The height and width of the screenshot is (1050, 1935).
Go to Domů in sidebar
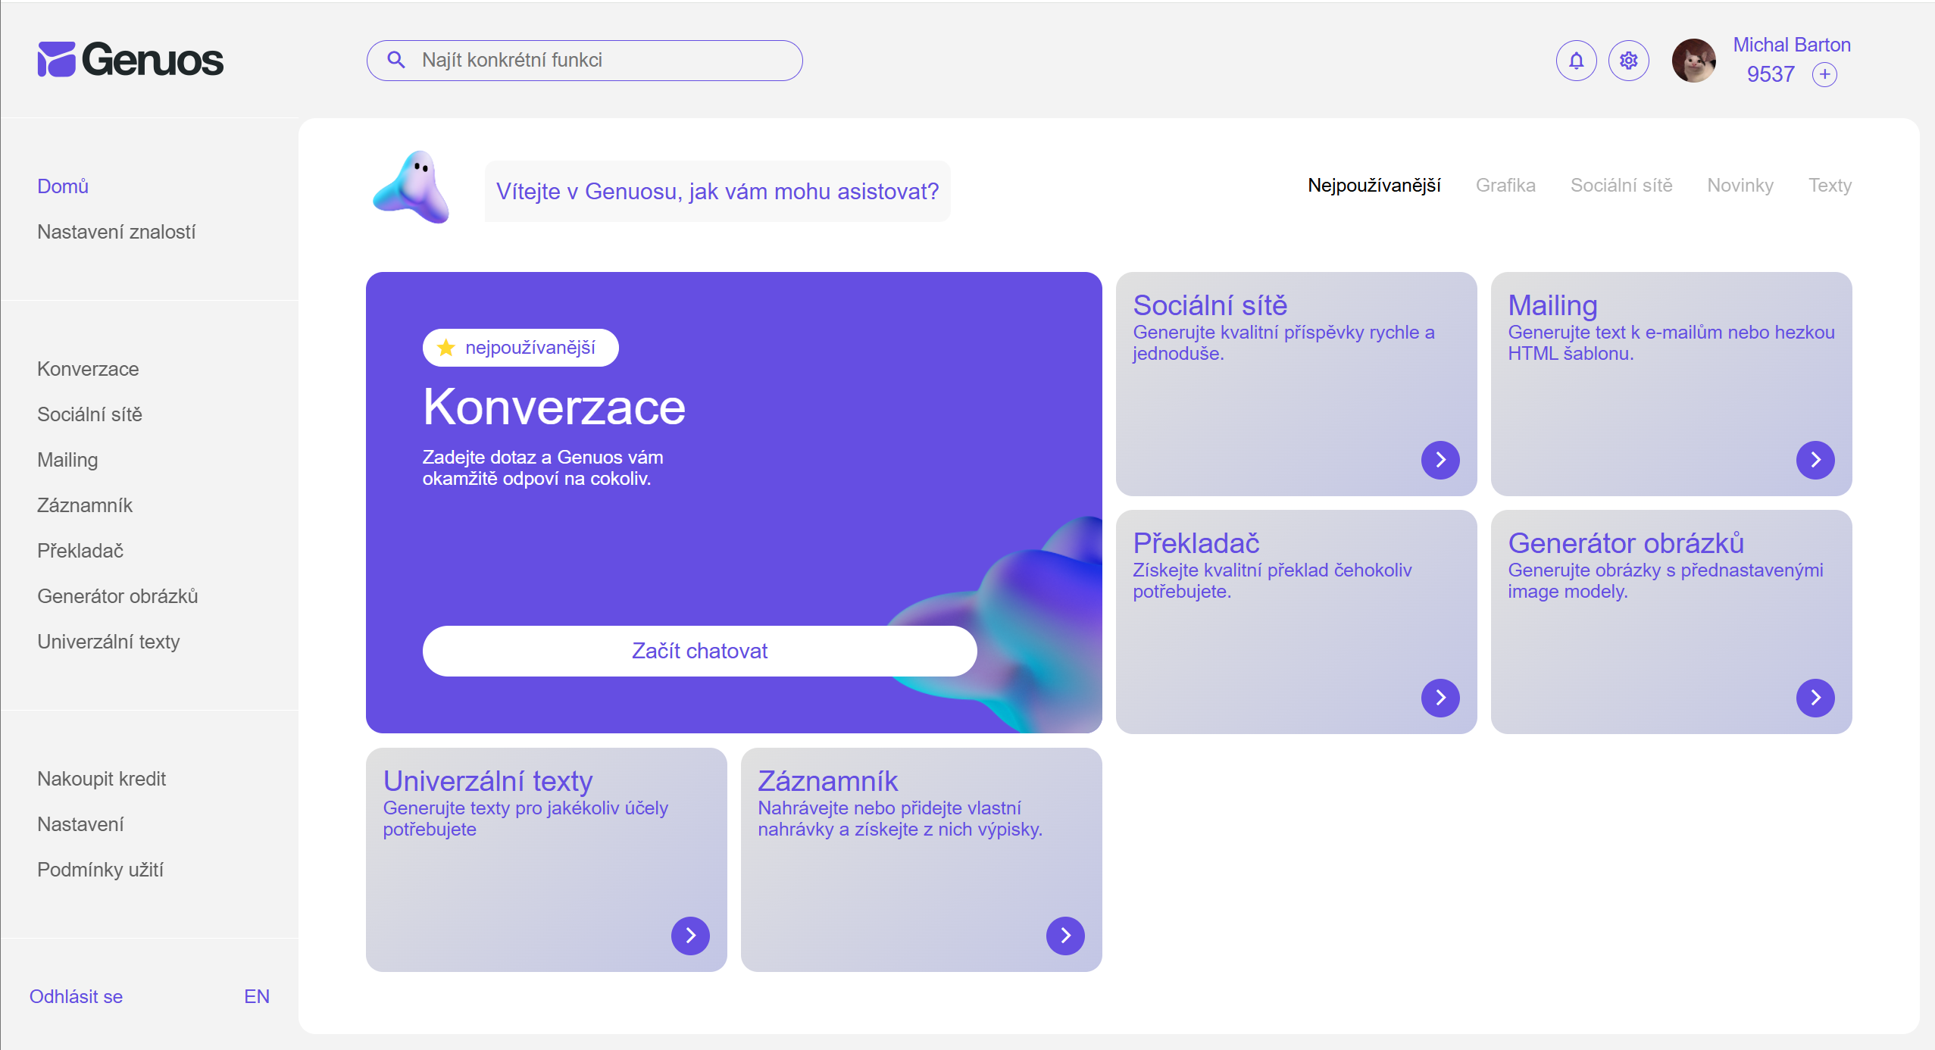click(63, 186)
